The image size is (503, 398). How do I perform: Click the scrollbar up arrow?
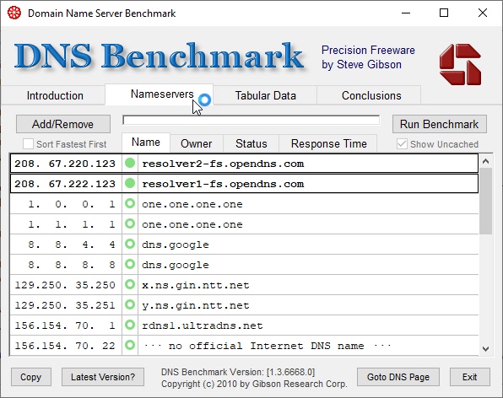(x=485, y=161)
